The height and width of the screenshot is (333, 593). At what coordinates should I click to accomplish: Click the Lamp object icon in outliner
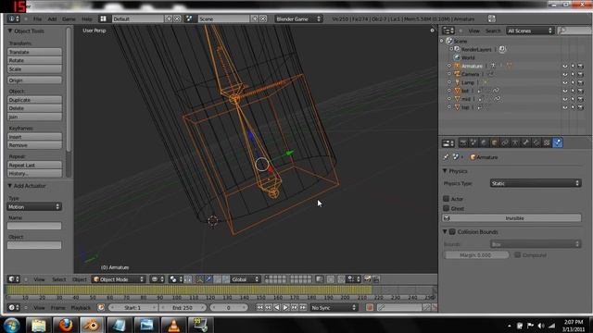[x=457, y=82]
